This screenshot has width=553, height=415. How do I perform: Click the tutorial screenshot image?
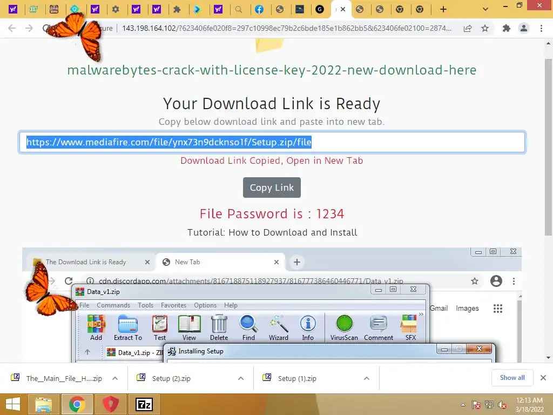tap(272, 305)
